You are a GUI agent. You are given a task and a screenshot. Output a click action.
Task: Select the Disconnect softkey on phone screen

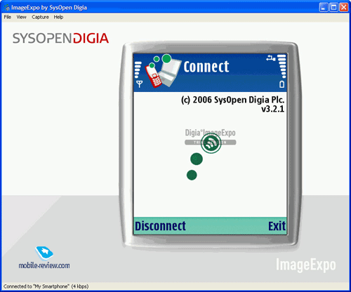[160, 226]
